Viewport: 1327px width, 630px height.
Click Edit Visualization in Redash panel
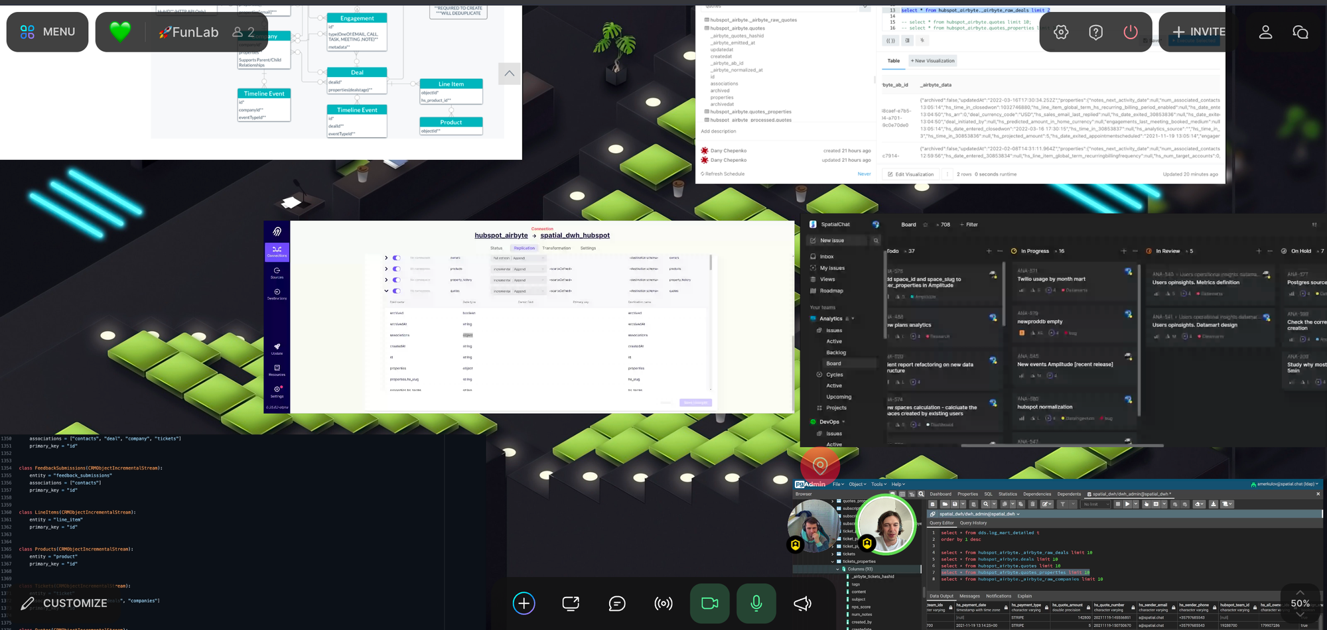coord(911,174)
